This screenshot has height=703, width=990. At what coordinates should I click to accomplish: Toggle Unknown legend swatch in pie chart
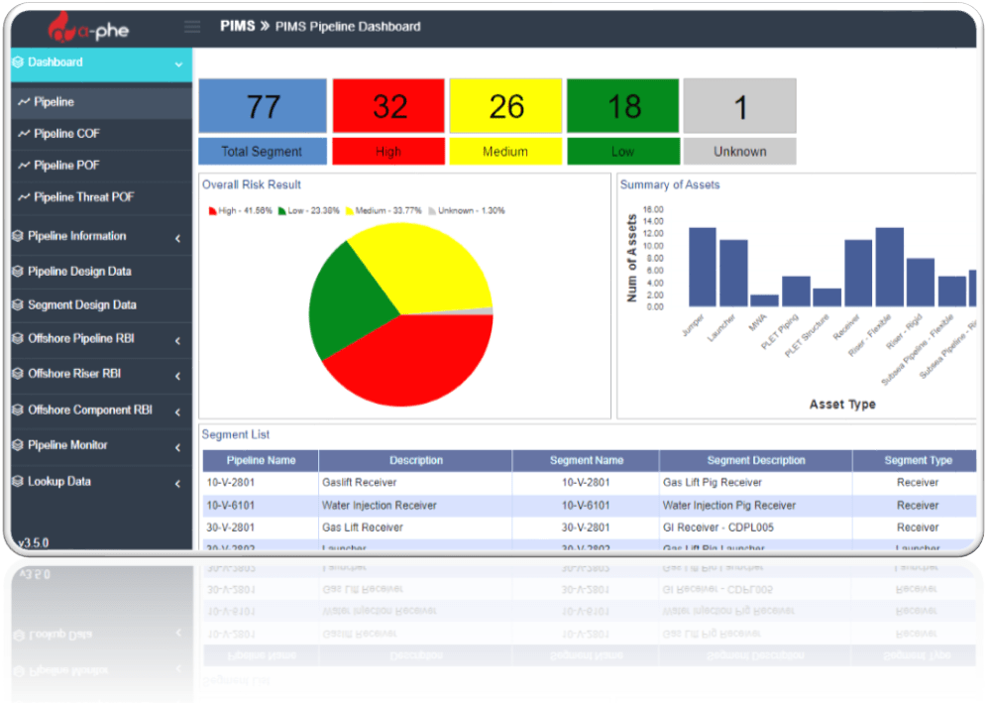tap(432, 211)
